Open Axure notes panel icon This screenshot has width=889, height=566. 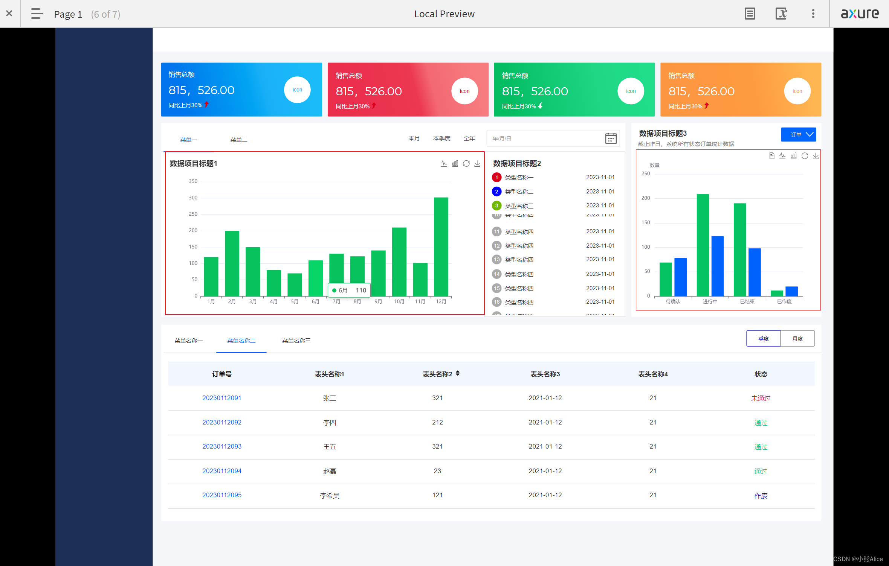(750, 14)
